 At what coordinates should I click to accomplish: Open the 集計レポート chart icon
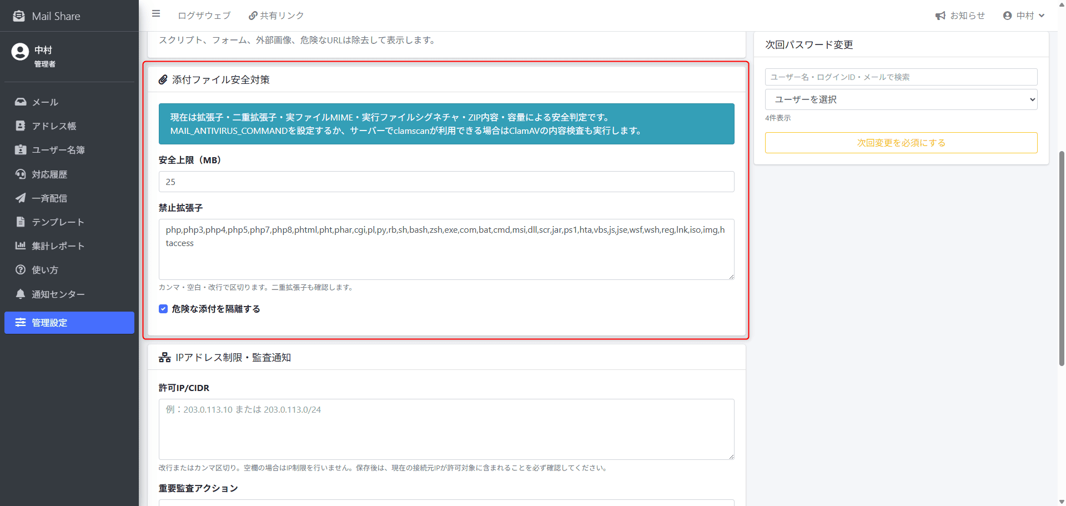(21, 246)
